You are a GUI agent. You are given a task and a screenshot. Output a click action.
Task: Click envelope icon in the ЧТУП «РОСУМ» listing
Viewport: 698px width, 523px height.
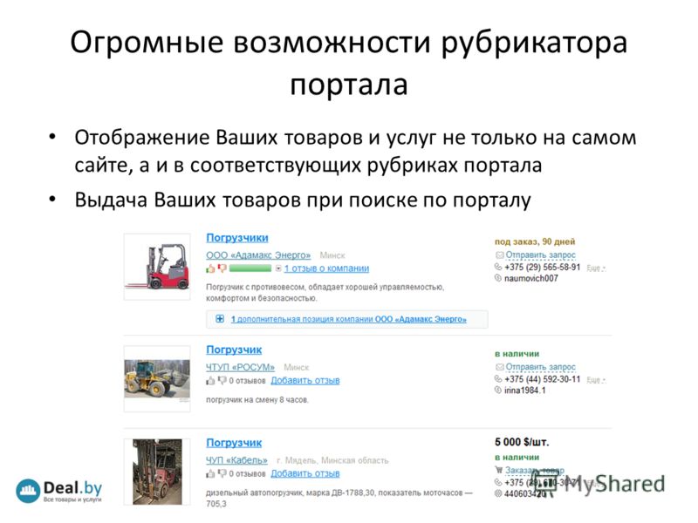(x=499, y=367)
